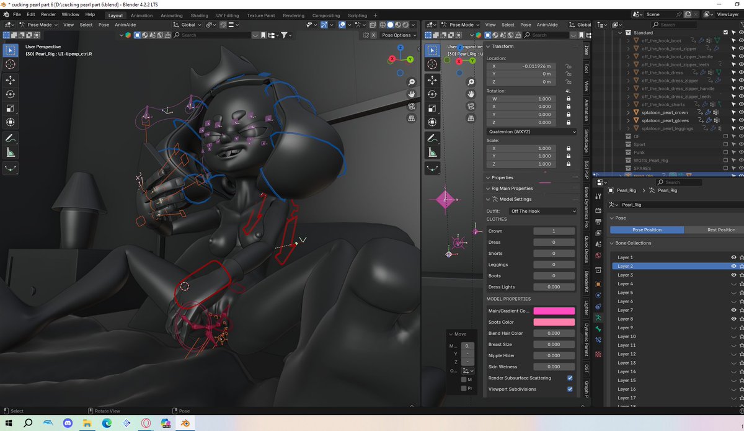The width and height of the screenshot is (744, 431).
Task: Hide Layer 2 bone collection
Action: coord(733,266)
